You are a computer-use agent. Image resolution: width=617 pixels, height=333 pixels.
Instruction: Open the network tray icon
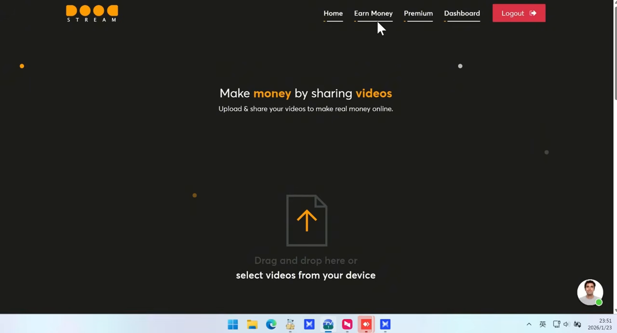(x=556, y=324)
